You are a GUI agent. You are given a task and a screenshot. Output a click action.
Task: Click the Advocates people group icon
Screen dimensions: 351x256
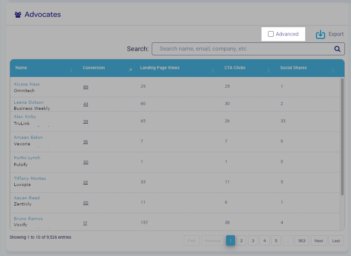click(18, 15)
